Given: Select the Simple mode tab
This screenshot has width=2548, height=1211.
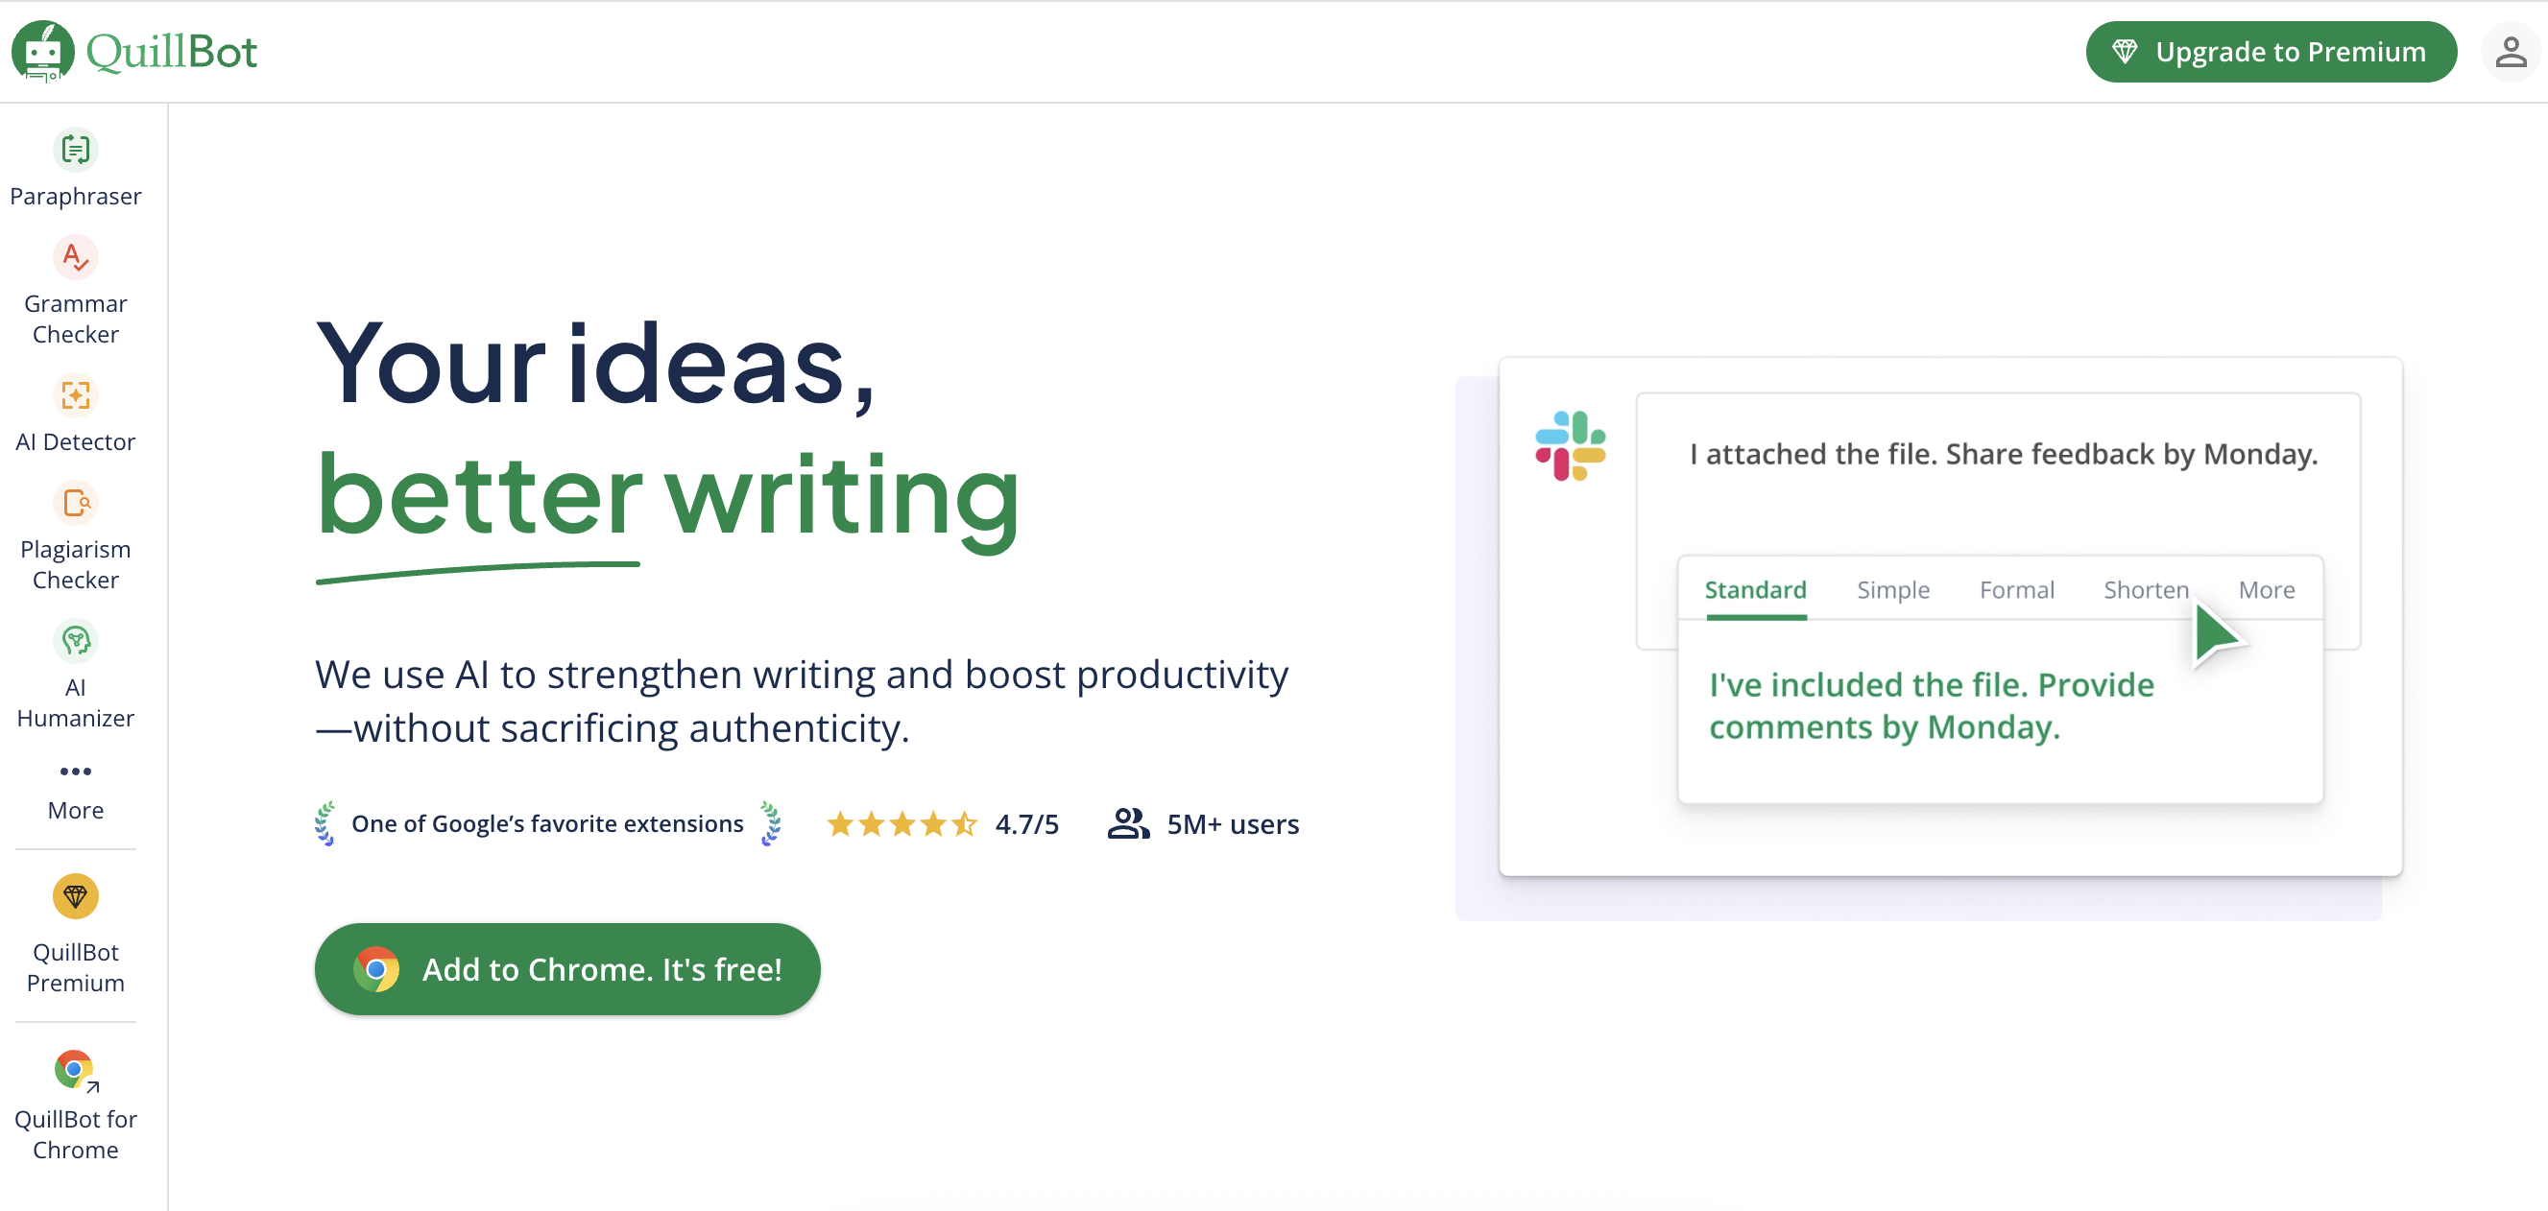Looking at the screenshot, I should [x=1892, y=590].
